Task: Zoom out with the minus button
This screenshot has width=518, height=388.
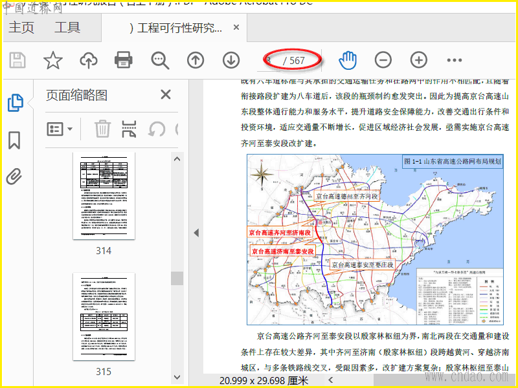Action: (383, 60)
